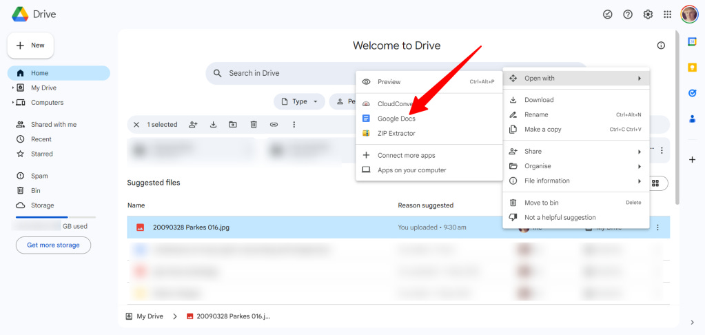The width and height of the screenshot is (705, 335).
Task: Copy link with the chain icon
Action: [274, 125]
